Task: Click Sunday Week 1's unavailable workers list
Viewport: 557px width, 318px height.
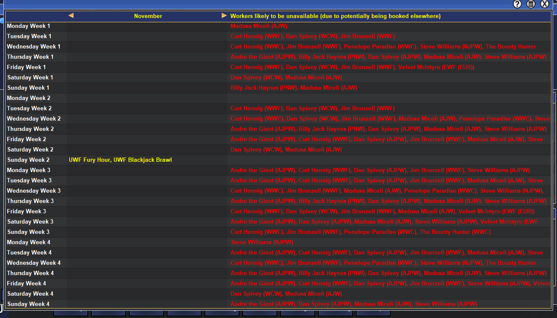Action: pos(294,88)
